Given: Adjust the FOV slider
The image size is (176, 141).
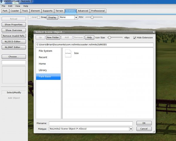Looking at the screenshot, I should [92, 17].
